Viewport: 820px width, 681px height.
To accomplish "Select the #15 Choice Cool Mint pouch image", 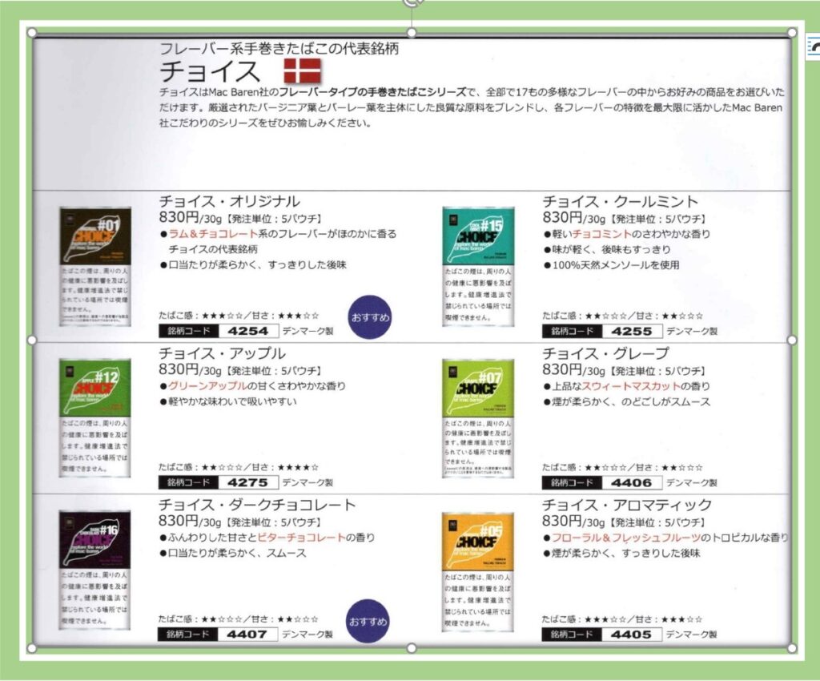I will click(x=478, y=266).
